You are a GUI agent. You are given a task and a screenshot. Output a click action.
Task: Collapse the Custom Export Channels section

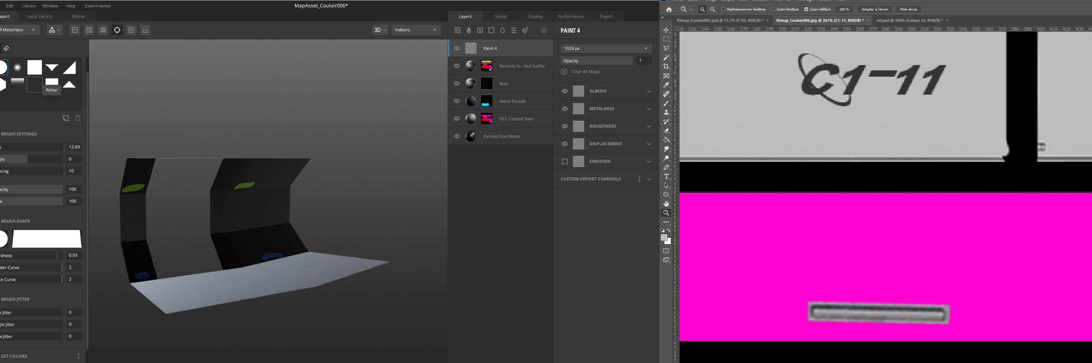[x=649, y=179]
